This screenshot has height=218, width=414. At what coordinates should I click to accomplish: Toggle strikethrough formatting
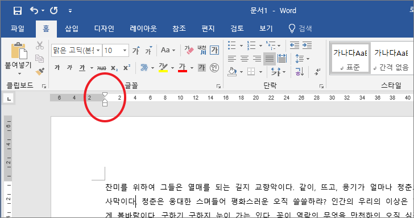101,68
